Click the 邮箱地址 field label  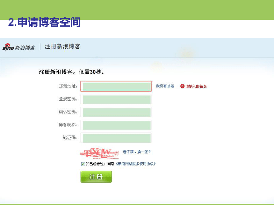coord(68,86)
